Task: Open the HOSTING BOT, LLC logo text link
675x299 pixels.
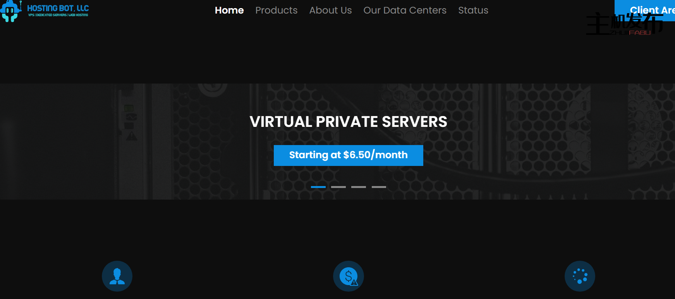Action: (58, 8)
